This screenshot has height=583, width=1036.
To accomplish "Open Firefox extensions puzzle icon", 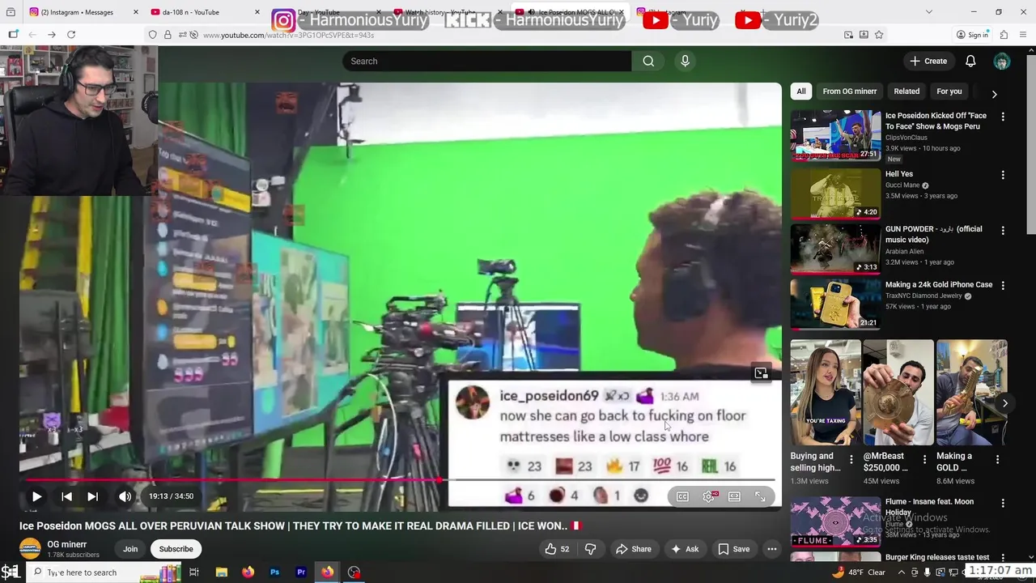I will pos(1004,35).
